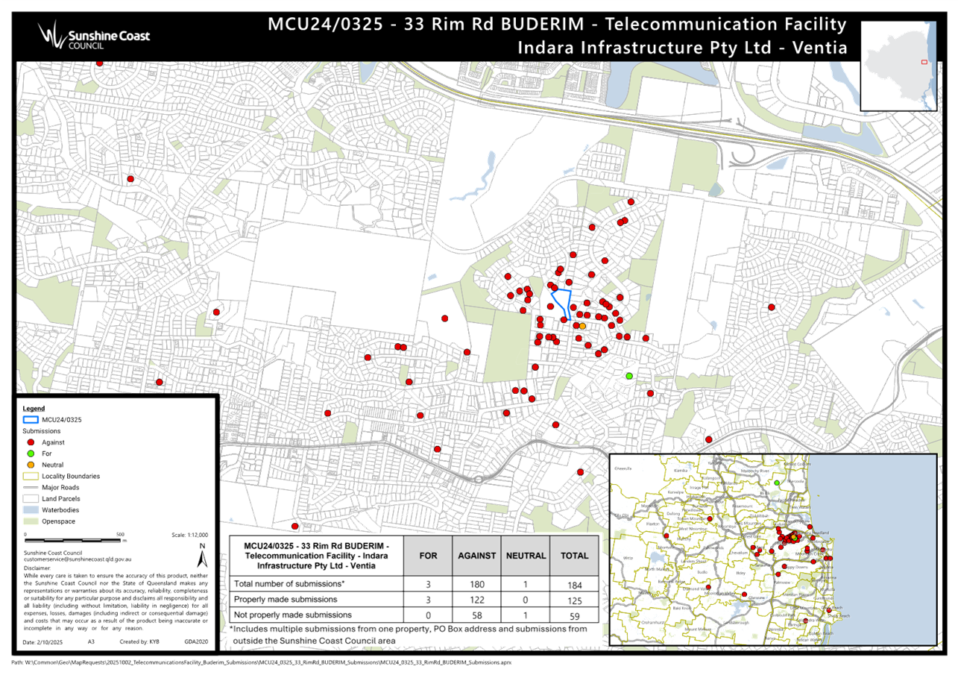Select the green For marker on the map

(x=628, y=375)
